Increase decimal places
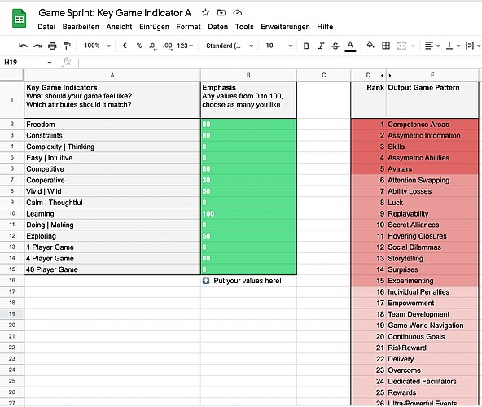Image resolution: width=482 pixels, height=407 pixels. tap(168, 46)
